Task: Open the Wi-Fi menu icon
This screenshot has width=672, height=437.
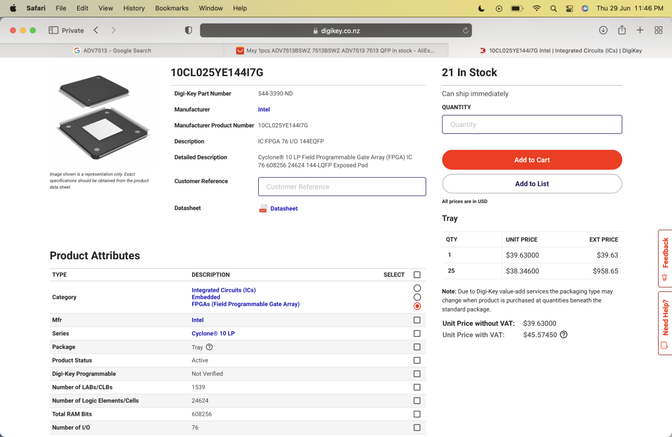Action: 536,8
